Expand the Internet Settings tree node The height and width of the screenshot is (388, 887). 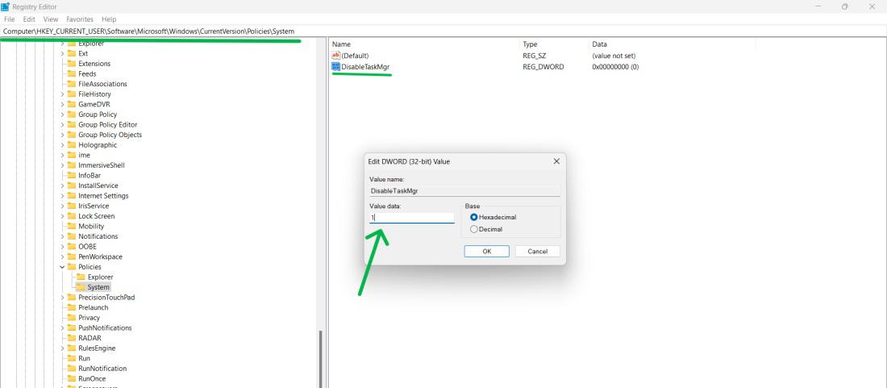tap(62, 196)
